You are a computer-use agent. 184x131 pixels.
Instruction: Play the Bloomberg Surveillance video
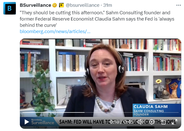[27, 122]
